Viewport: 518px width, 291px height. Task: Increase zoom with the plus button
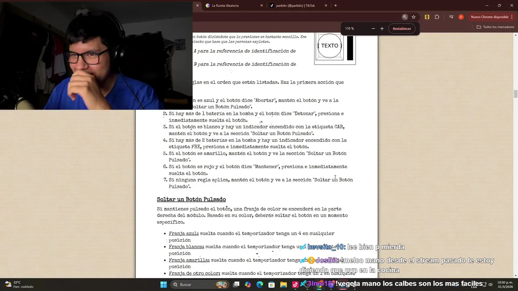pos(382,29)
